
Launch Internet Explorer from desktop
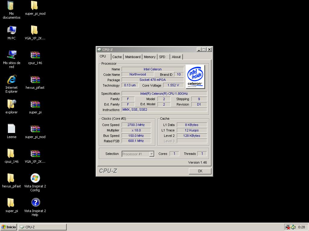tap(11, 84)
